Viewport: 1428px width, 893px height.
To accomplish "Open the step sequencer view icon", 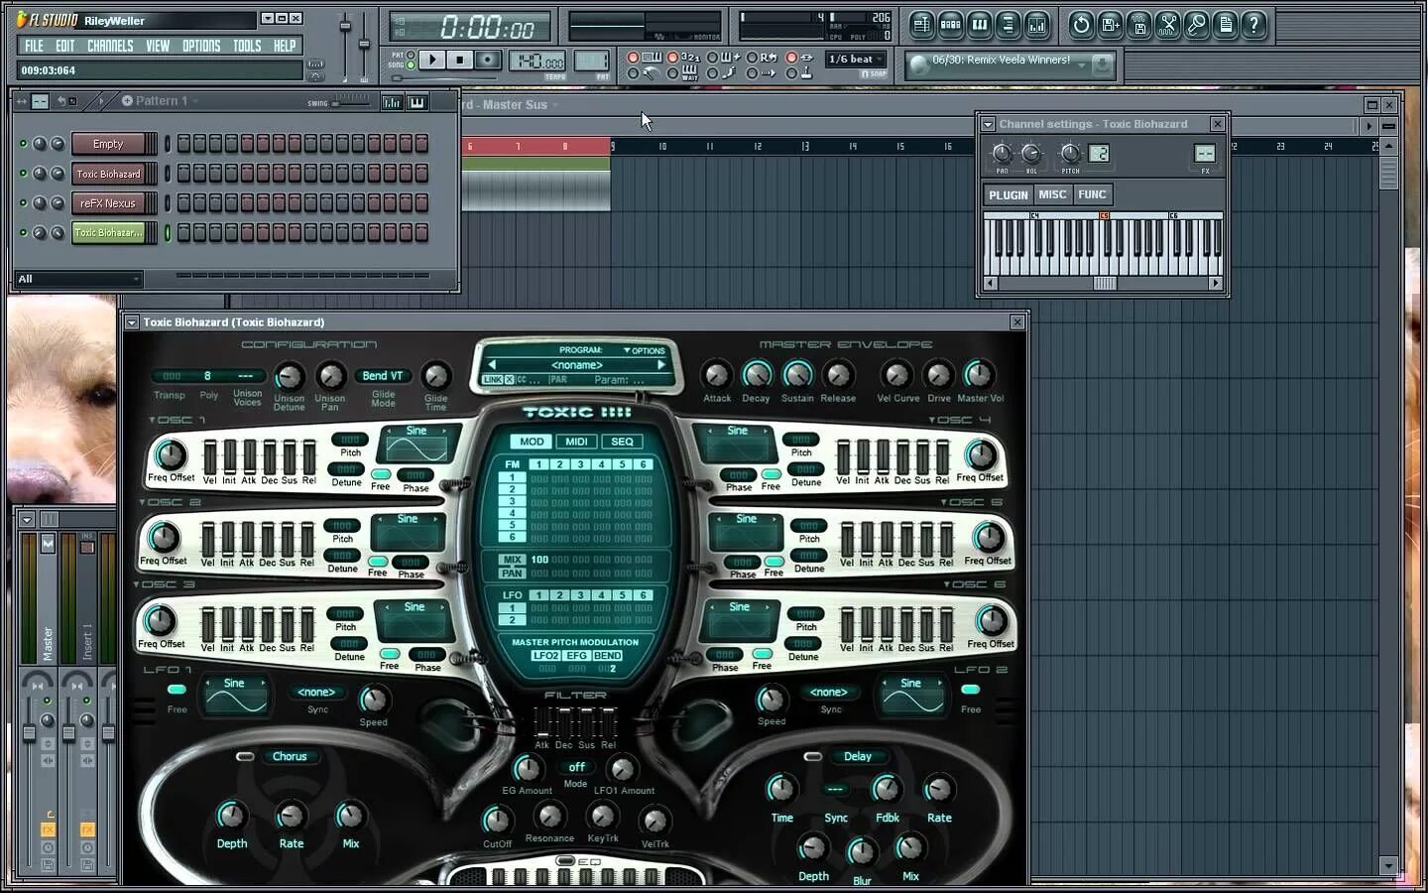I will click(950, 25).
